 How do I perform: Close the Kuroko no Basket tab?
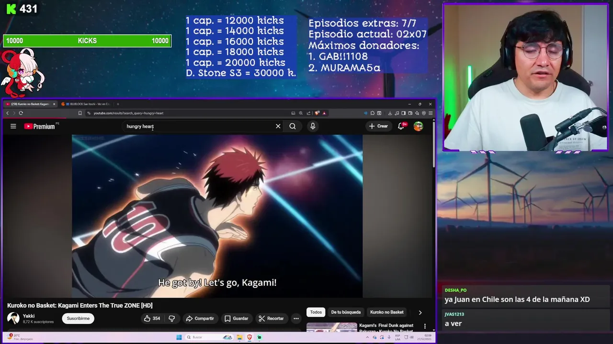pyautogui.click(x=54, y=104)
